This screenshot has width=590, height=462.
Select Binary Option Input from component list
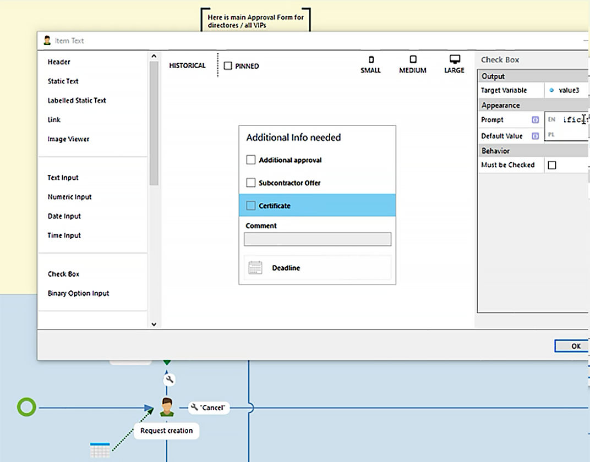pos(78,293)
